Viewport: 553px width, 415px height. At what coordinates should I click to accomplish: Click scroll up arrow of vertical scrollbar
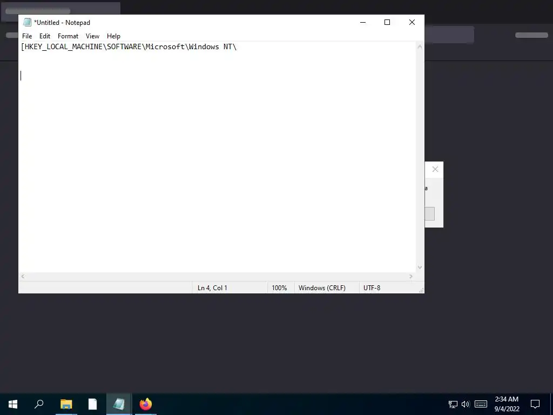tap(420, 46)
